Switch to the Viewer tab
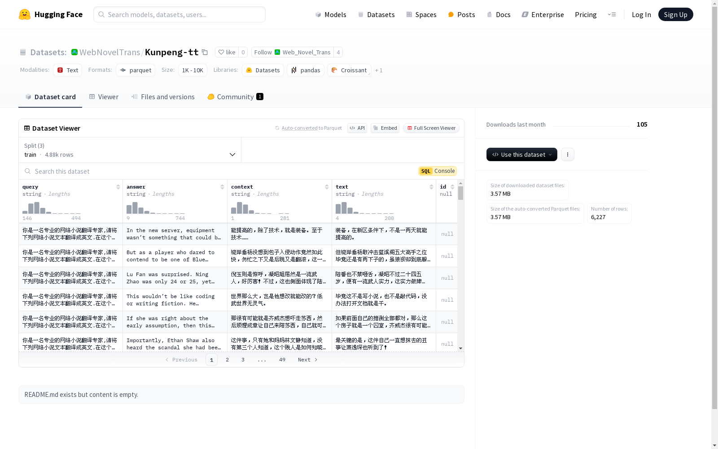The height and width of the screenshot is (449, 718). coord(104,97)
